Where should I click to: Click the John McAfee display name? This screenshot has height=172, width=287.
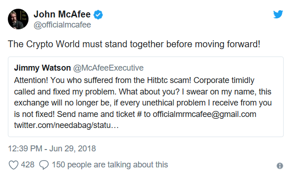pos(62,14)
